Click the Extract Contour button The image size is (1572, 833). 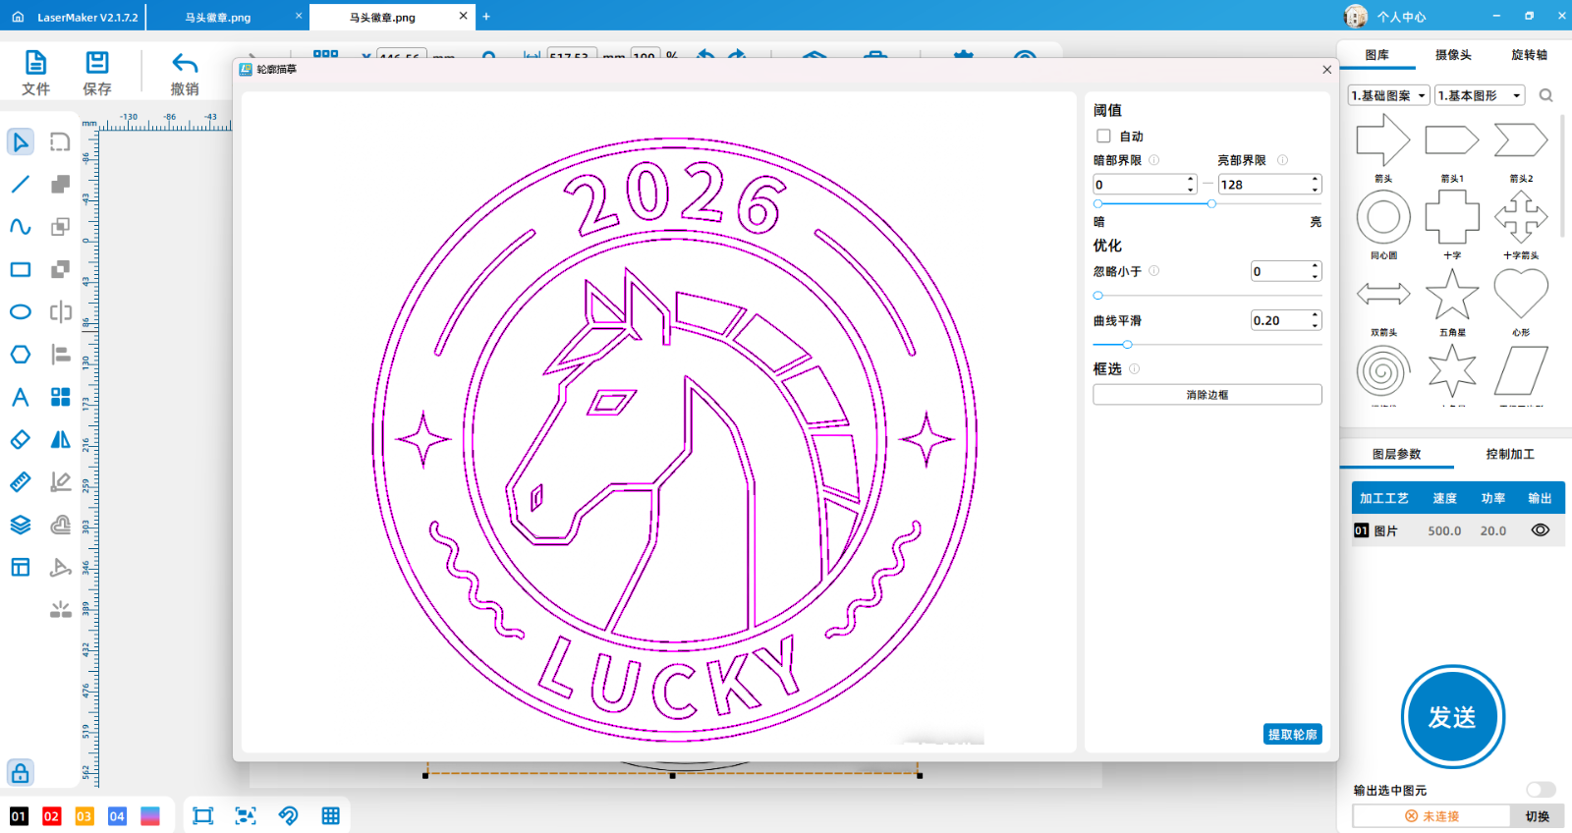pyautogui.click(x=1292, y=735)
